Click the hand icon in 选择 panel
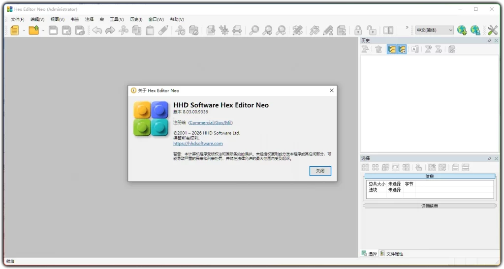 point(418,167)
